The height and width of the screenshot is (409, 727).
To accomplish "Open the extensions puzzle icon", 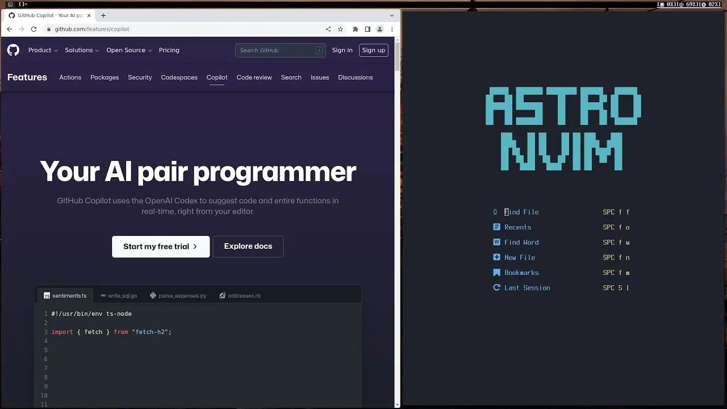I will (x=356, y=29).
